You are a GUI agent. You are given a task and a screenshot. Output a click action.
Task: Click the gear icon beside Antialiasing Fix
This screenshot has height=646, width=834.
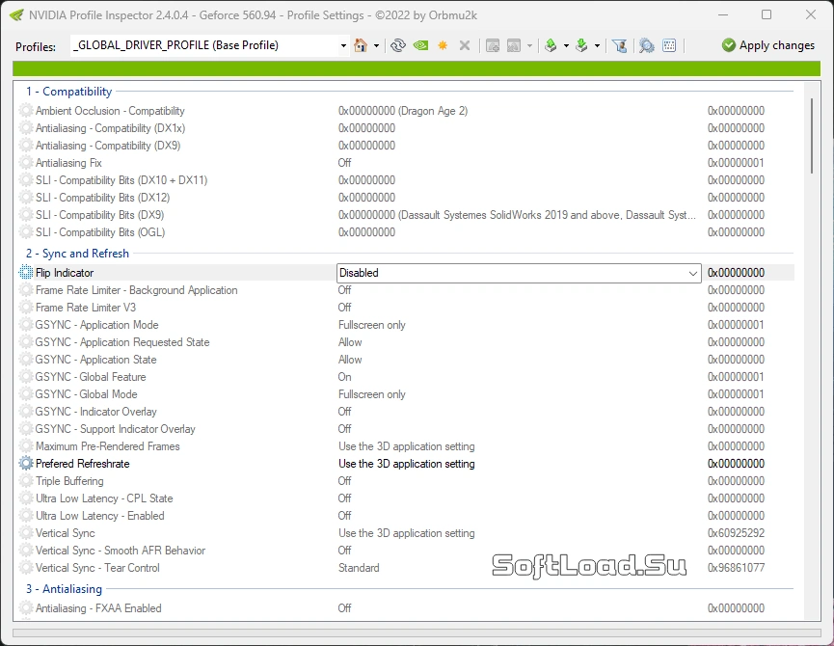(x=26, y=163)
